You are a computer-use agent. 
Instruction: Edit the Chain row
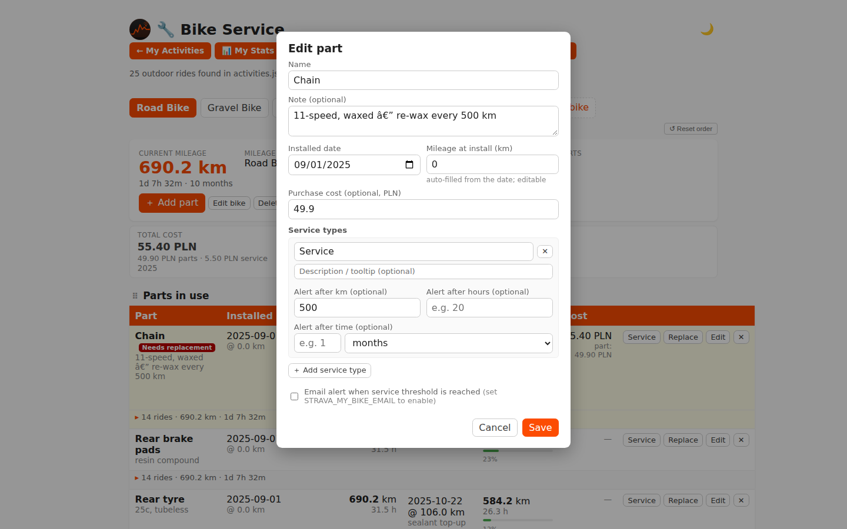click(718, 337)
